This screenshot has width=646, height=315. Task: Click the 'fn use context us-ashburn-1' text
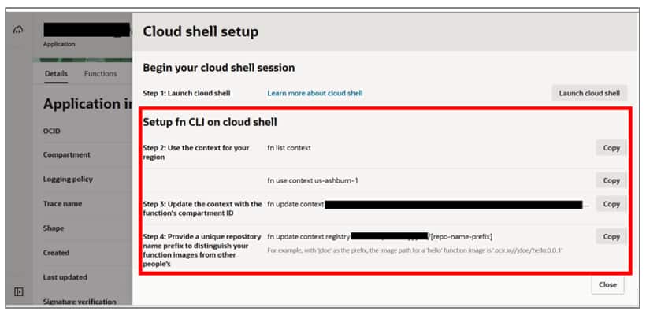pyautogui.click(x=313, y=180)
